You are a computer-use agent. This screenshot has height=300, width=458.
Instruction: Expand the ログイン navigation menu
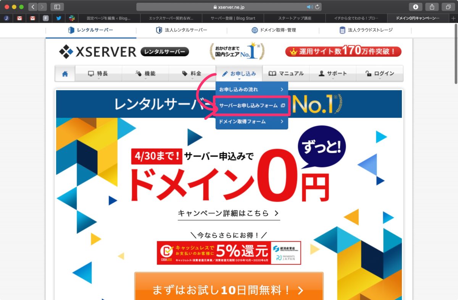(x=380, y=74)
